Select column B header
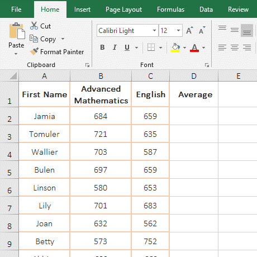The width and height of the screenshot is (257, 257). pyautogui.click(x=101, y=76)
